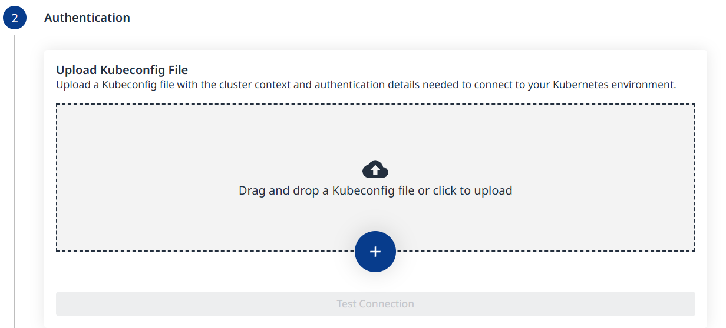Click the words 'click to upload'

[x=473, y=190]
